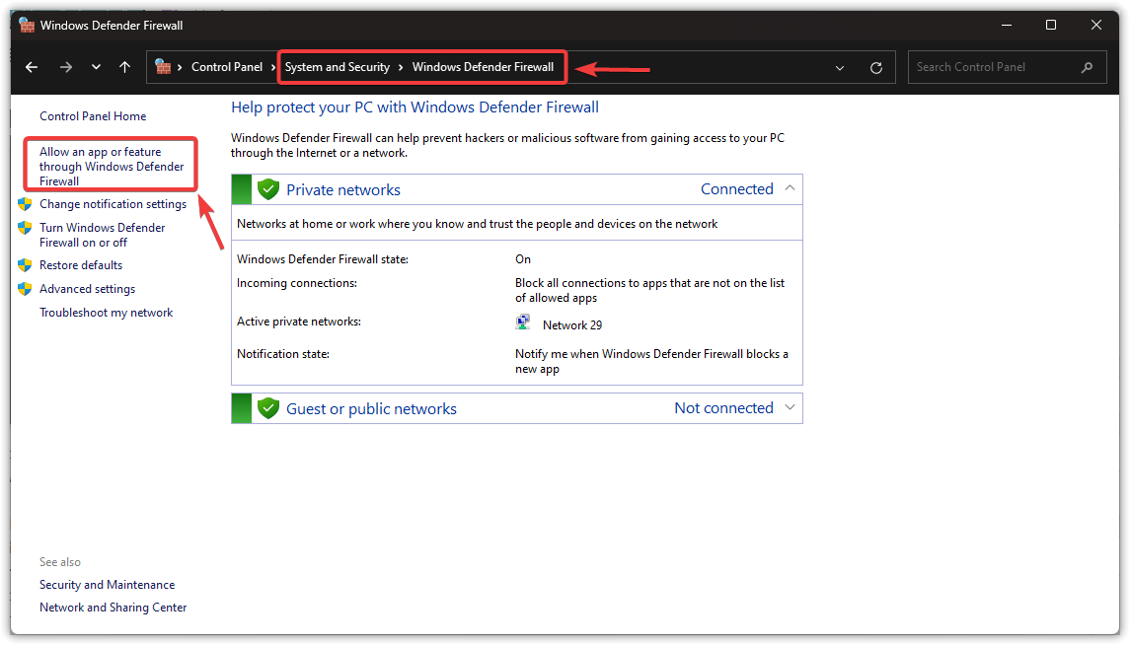Open Change notification settings

point(113,204)
